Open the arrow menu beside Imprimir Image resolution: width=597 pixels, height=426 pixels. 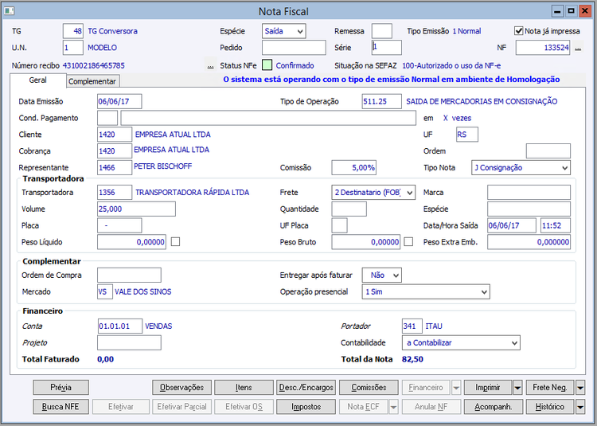pyautogui.click(x=517, y=388)
